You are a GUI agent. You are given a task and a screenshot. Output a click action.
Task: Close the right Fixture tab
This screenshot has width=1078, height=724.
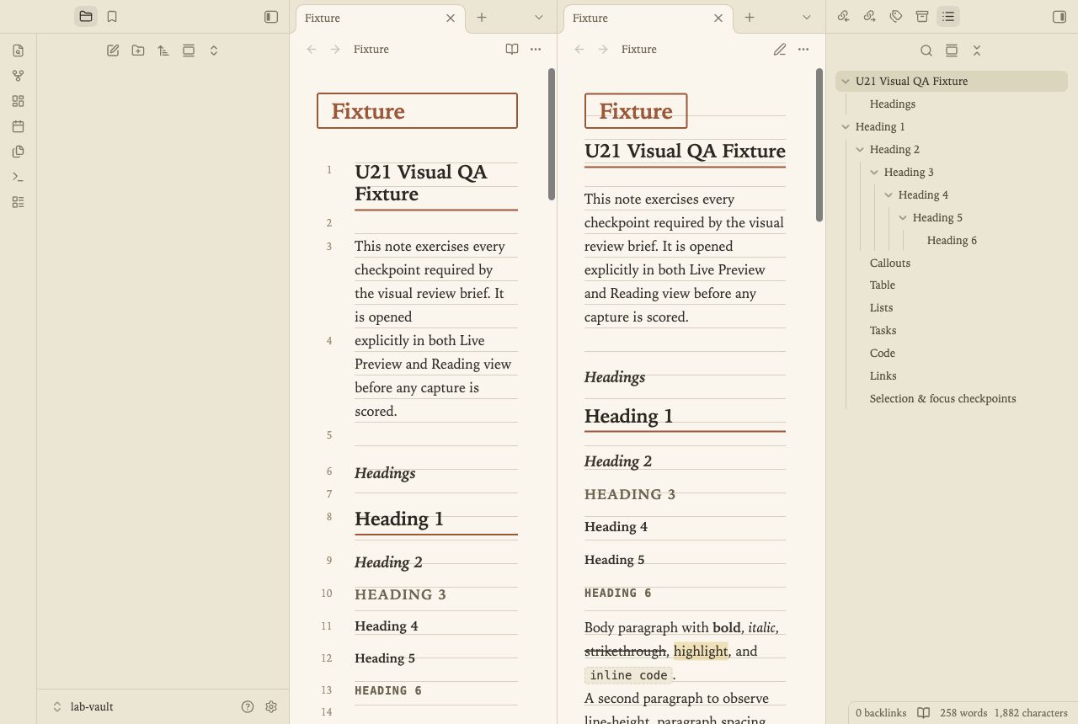click(718, 18)
